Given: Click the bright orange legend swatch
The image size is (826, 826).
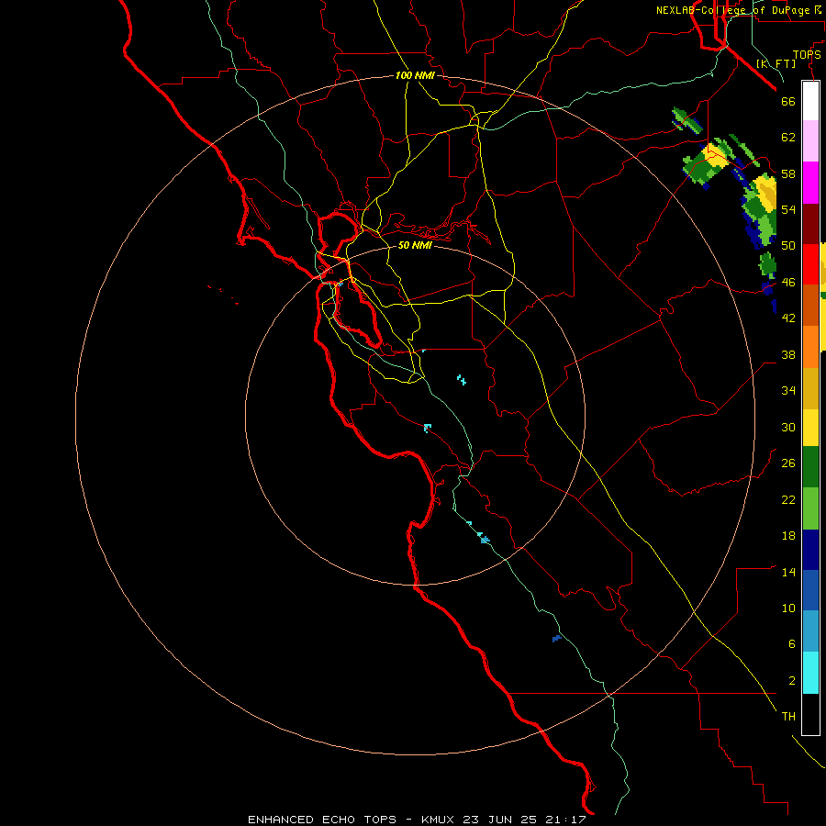Looking at the screenshot, I should coord(810,347).
